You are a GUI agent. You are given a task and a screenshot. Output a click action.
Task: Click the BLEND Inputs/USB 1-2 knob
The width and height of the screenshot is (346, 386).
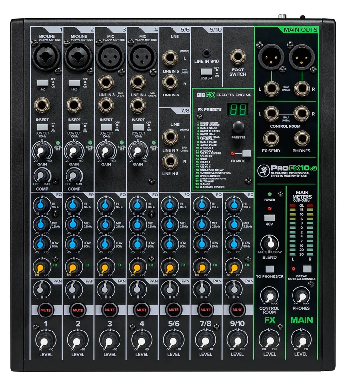270,243
